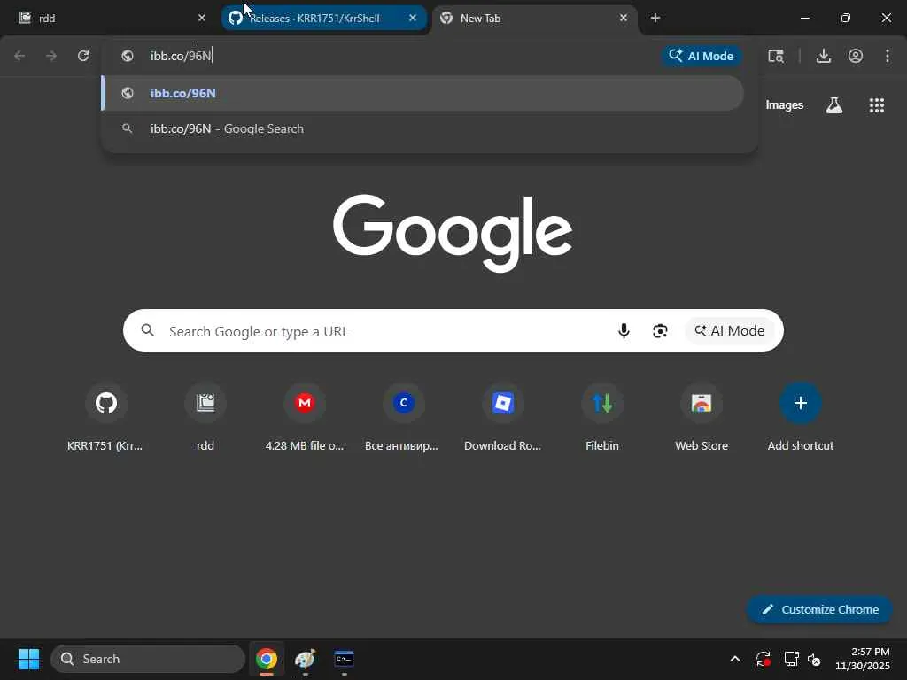Select the ibb.co/96N URL suggestion
This screenshot has height=680, width=907.
[422, 93]
